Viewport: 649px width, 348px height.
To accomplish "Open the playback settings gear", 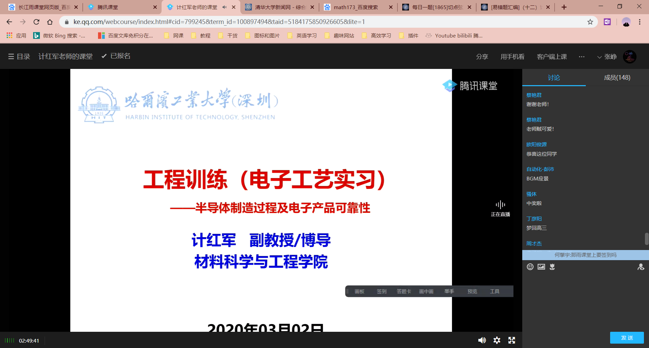I will click(497, 340).
